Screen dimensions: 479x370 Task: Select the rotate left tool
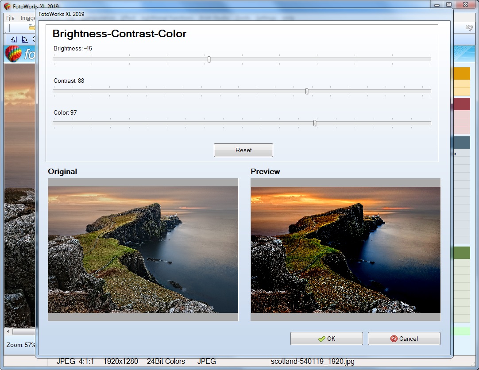pos(14,39)
